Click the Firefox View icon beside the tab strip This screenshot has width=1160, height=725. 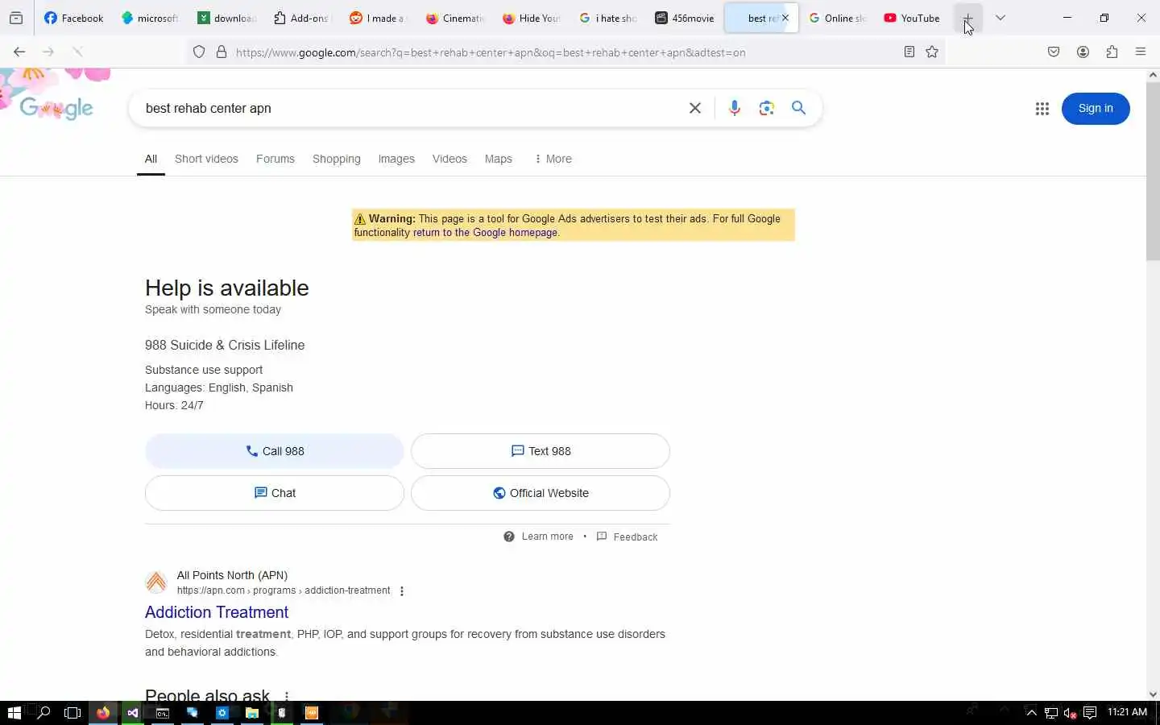[x=16, y=18]
